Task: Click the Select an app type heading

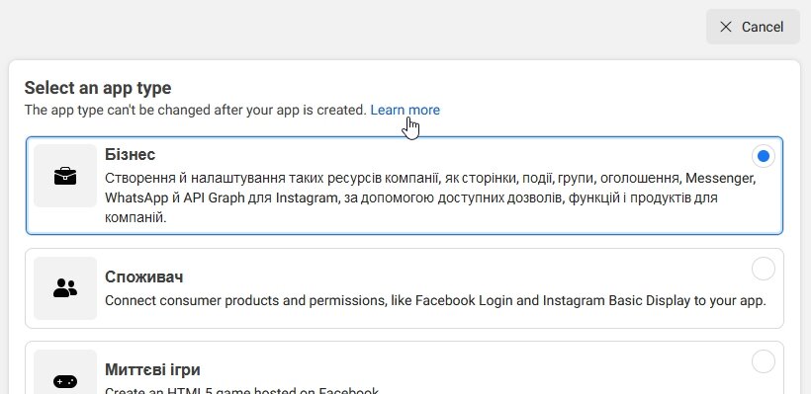Action: pos(98,88)
